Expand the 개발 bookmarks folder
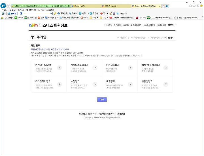The width and height of the screenshot is (204, 156). (104, 18)
